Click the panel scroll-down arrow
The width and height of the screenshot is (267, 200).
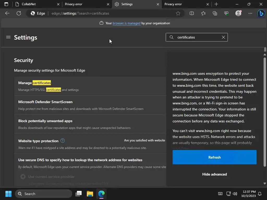tap(265, 183)
